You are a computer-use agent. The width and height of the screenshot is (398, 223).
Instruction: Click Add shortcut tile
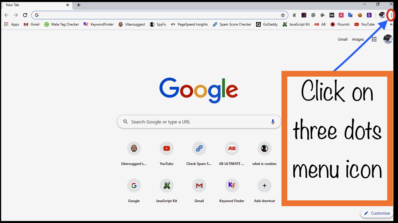pos(265,191)
